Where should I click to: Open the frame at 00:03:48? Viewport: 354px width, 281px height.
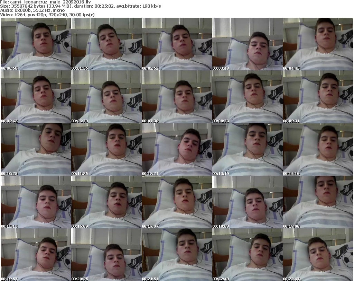[248, 44]
